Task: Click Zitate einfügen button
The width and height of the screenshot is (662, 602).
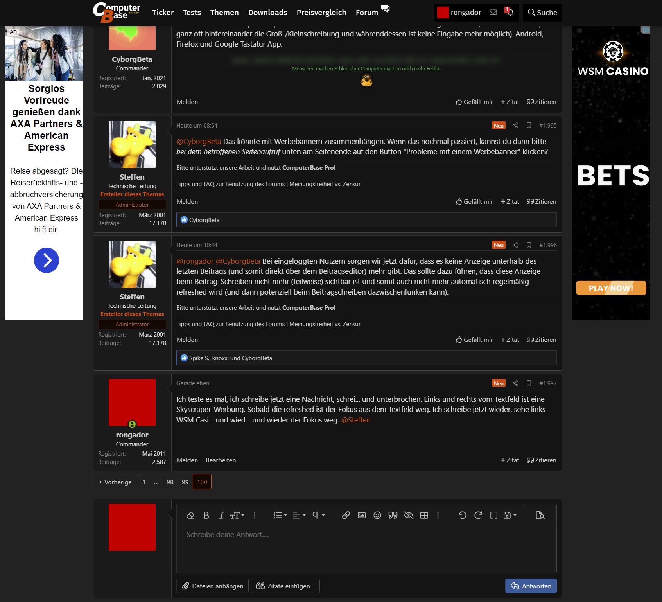Action: click(x=285, y=586)
